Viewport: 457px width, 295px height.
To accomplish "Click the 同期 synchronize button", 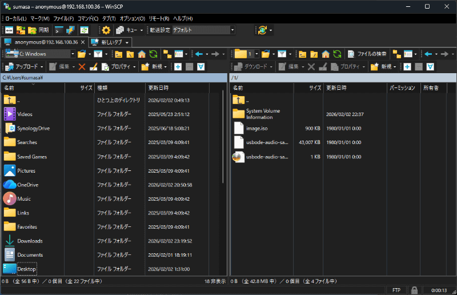I will pos(38,30).
